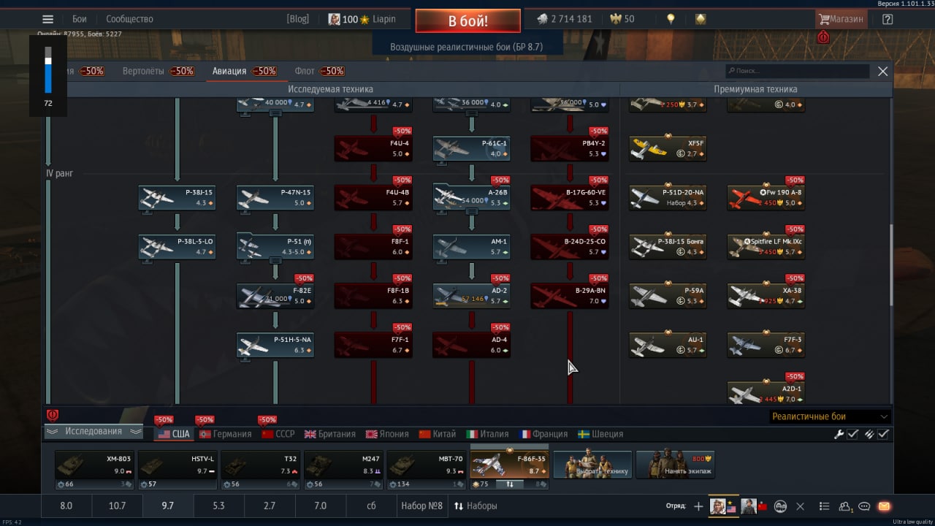Screen dimensions: 935x526
Task: Click the Выбрать технику crew slot
Action: click(592, 465)
